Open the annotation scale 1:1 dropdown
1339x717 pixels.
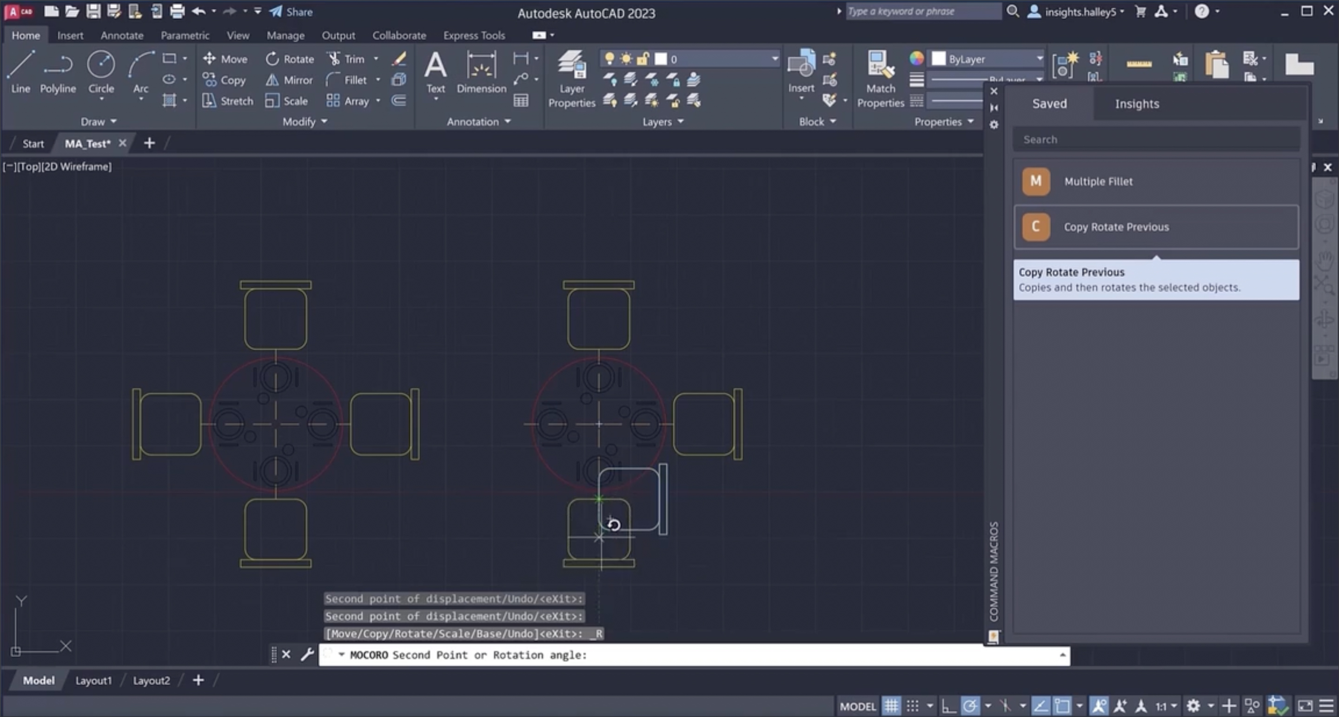click(x=1166, y=706)
